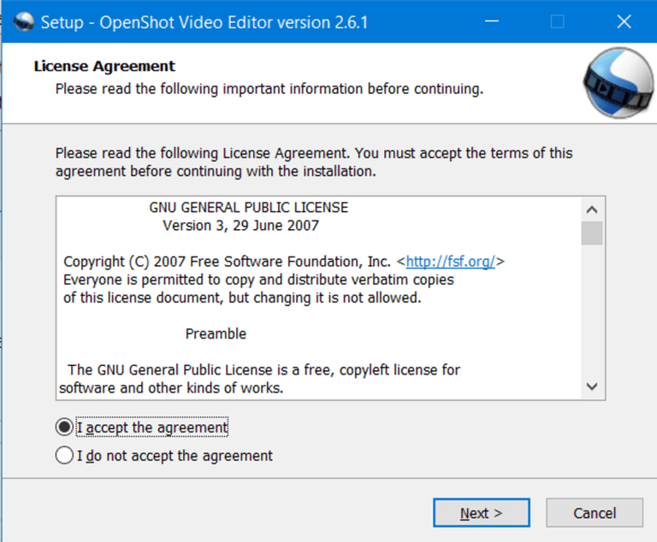Screen dimensions: 657x542
Task: Click the license scrollbar up arrow
Action: (592, 209)
